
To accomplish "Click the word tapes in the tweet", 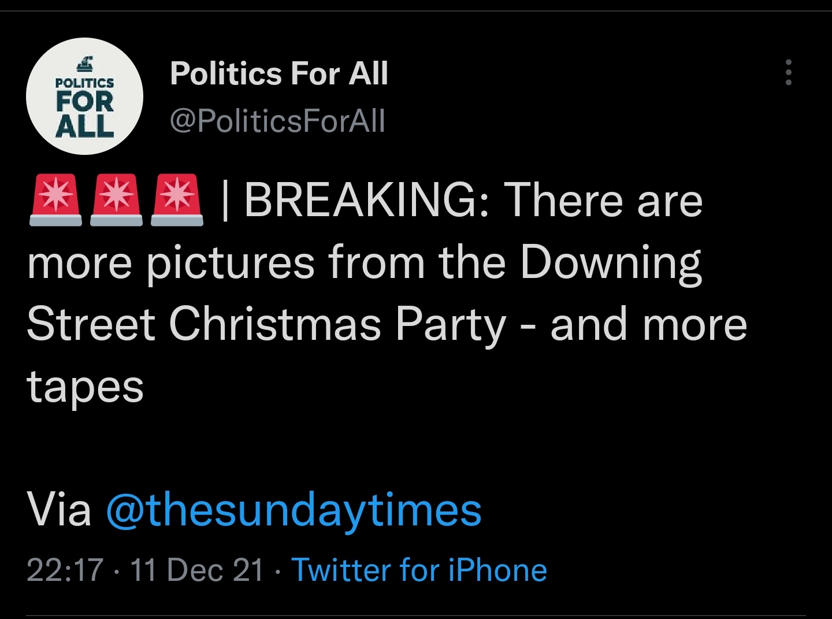I will (85, 387).
